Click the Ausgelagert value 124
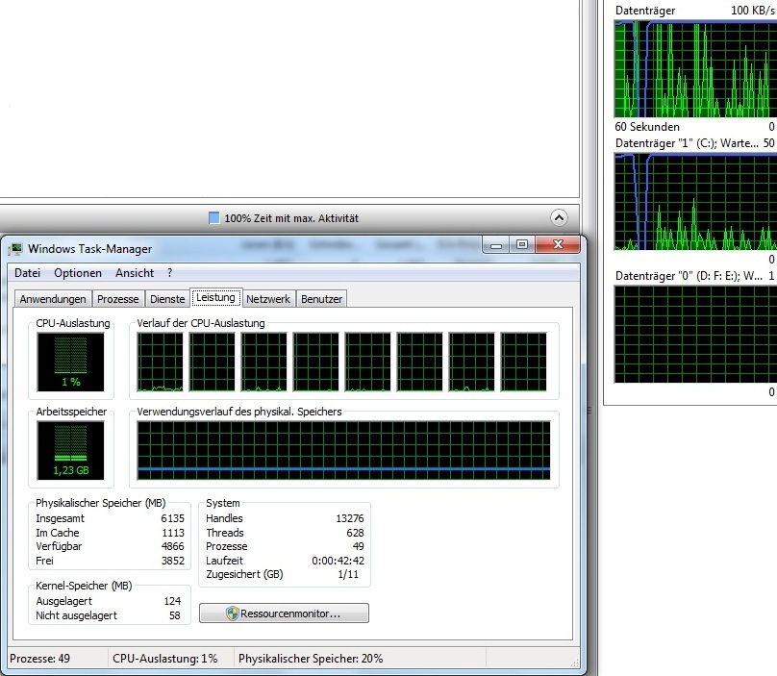This screenshot has width=777, height=676. pos(172,601)
